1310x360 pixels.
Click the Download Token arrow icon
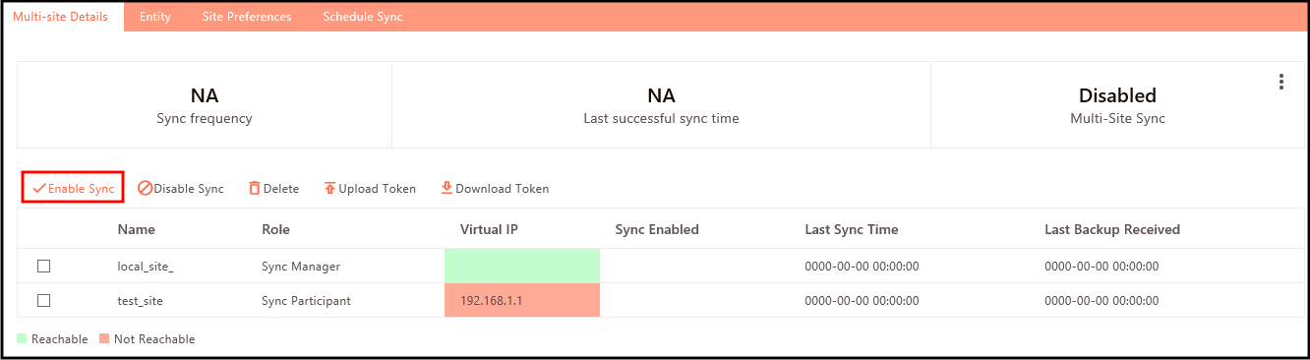click(x=447, y=187)
